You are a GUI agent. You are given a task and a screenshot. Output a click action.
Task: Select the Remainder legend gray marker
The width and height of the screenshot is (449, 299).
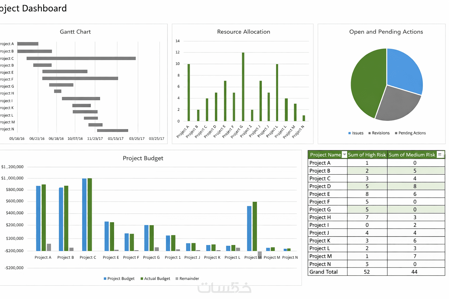(177, 279)
